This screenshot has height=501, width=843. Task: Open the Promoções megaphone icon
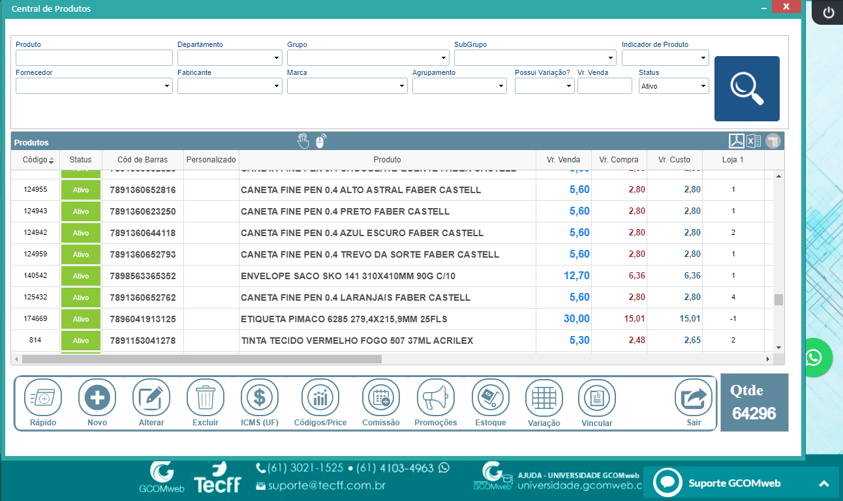pos(436,397)
